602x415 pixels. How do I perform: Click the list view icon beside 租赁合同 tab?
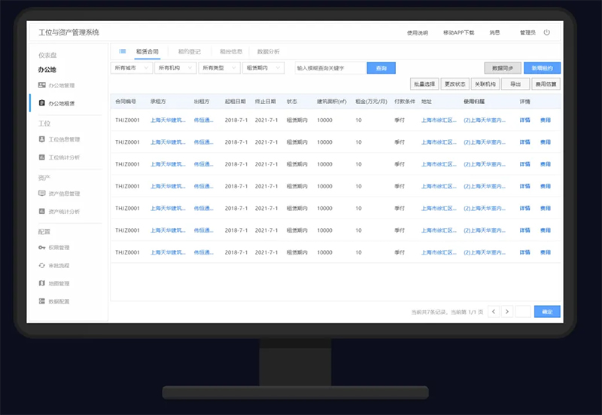click(123, 51)
